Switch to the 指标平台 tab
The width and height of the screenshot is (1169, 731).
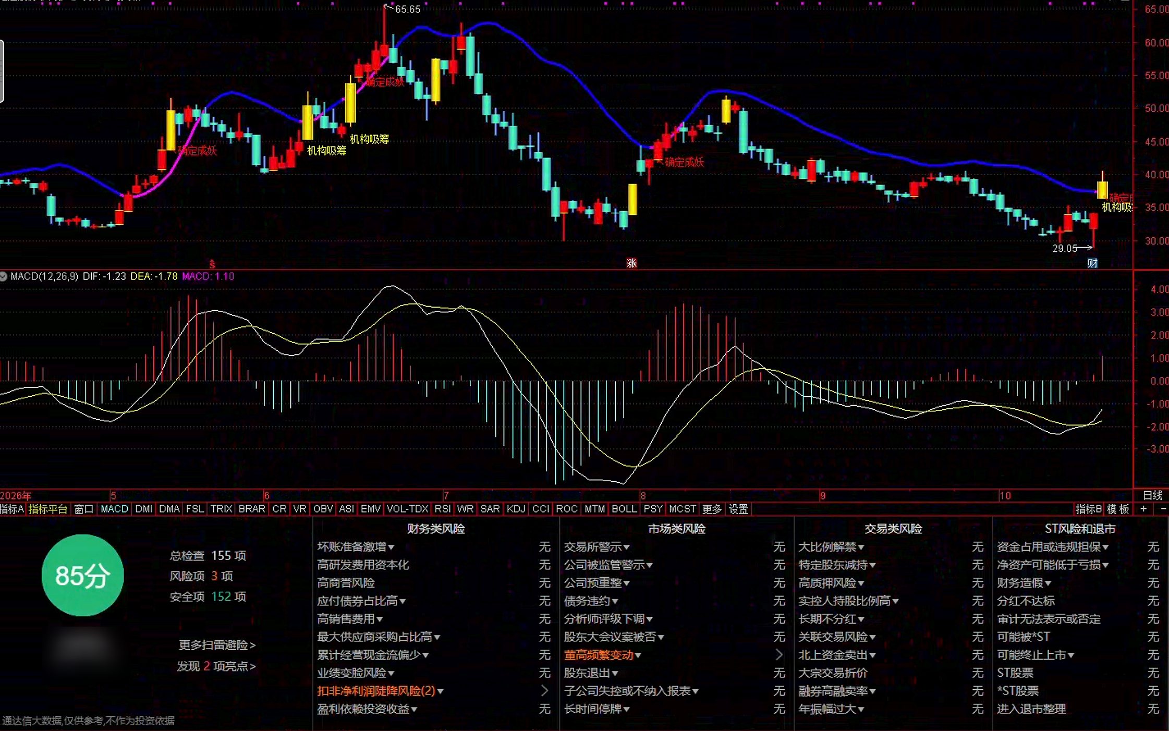click(x=48, y=509)
